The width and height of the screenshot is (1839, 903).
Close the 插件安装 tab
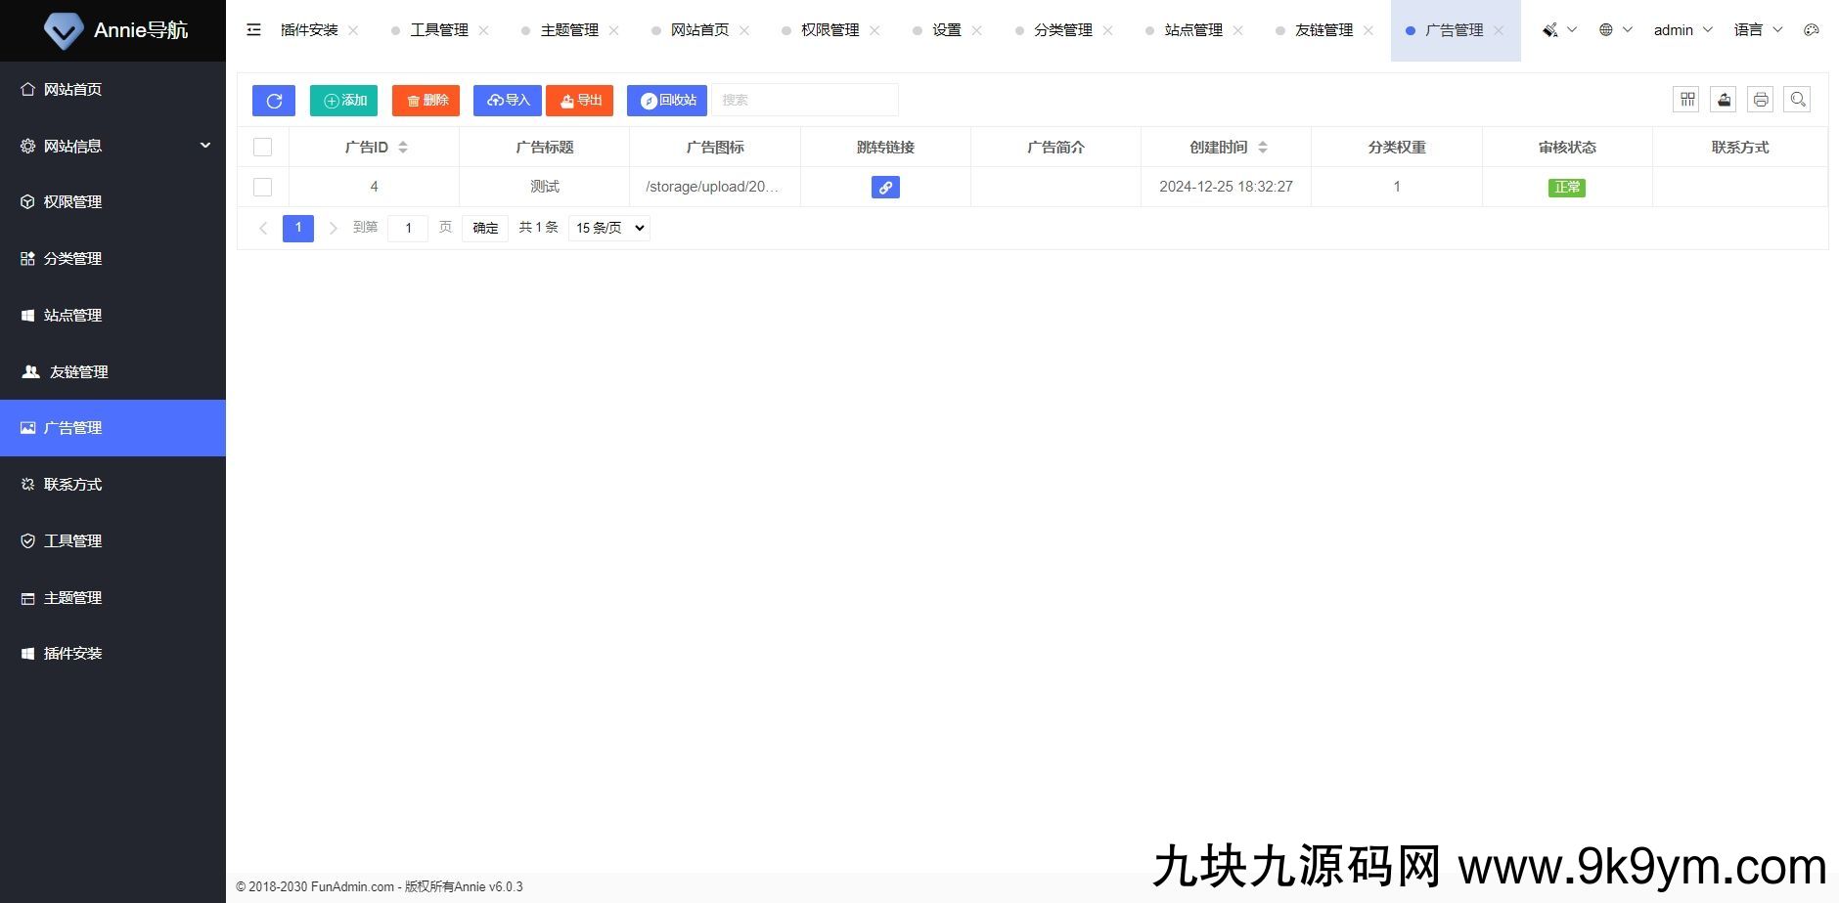pos(353,30)
